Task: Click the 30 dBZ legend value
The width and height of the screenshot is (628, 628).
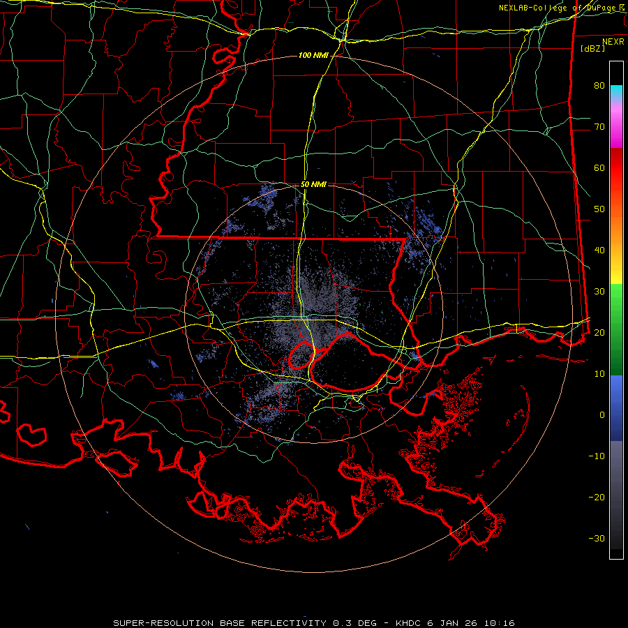Action: point(599,291)
